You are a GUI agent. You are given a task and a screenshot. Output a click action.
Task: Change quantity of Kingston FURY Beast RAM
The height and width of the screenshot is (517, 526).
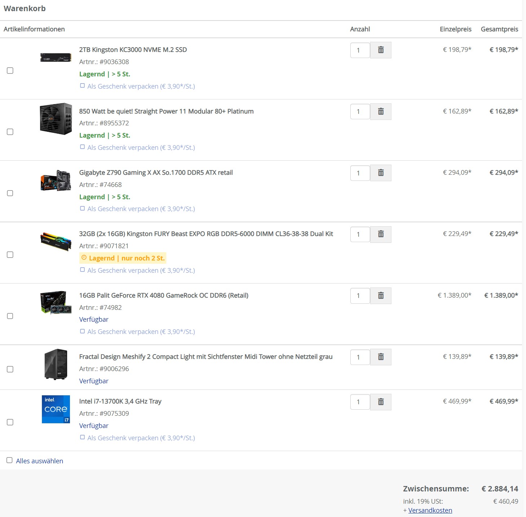click(360, 234)
